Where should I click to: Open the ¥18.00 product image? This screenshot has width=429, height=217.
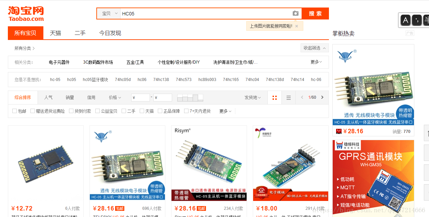tap(291, 163)
